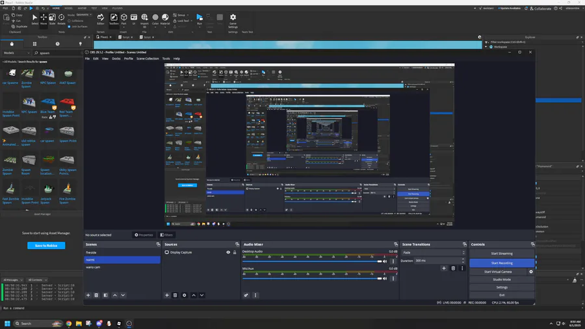Image resolution: width=585 pixels, height=329 pixels.
Task: Switch to the Place1 document tab
Action: (x=104, y=37)
